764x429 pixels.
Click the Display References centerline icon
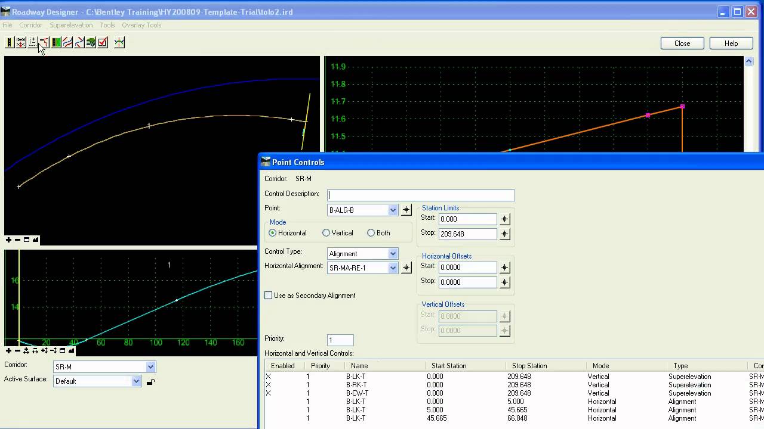(119, 42)
